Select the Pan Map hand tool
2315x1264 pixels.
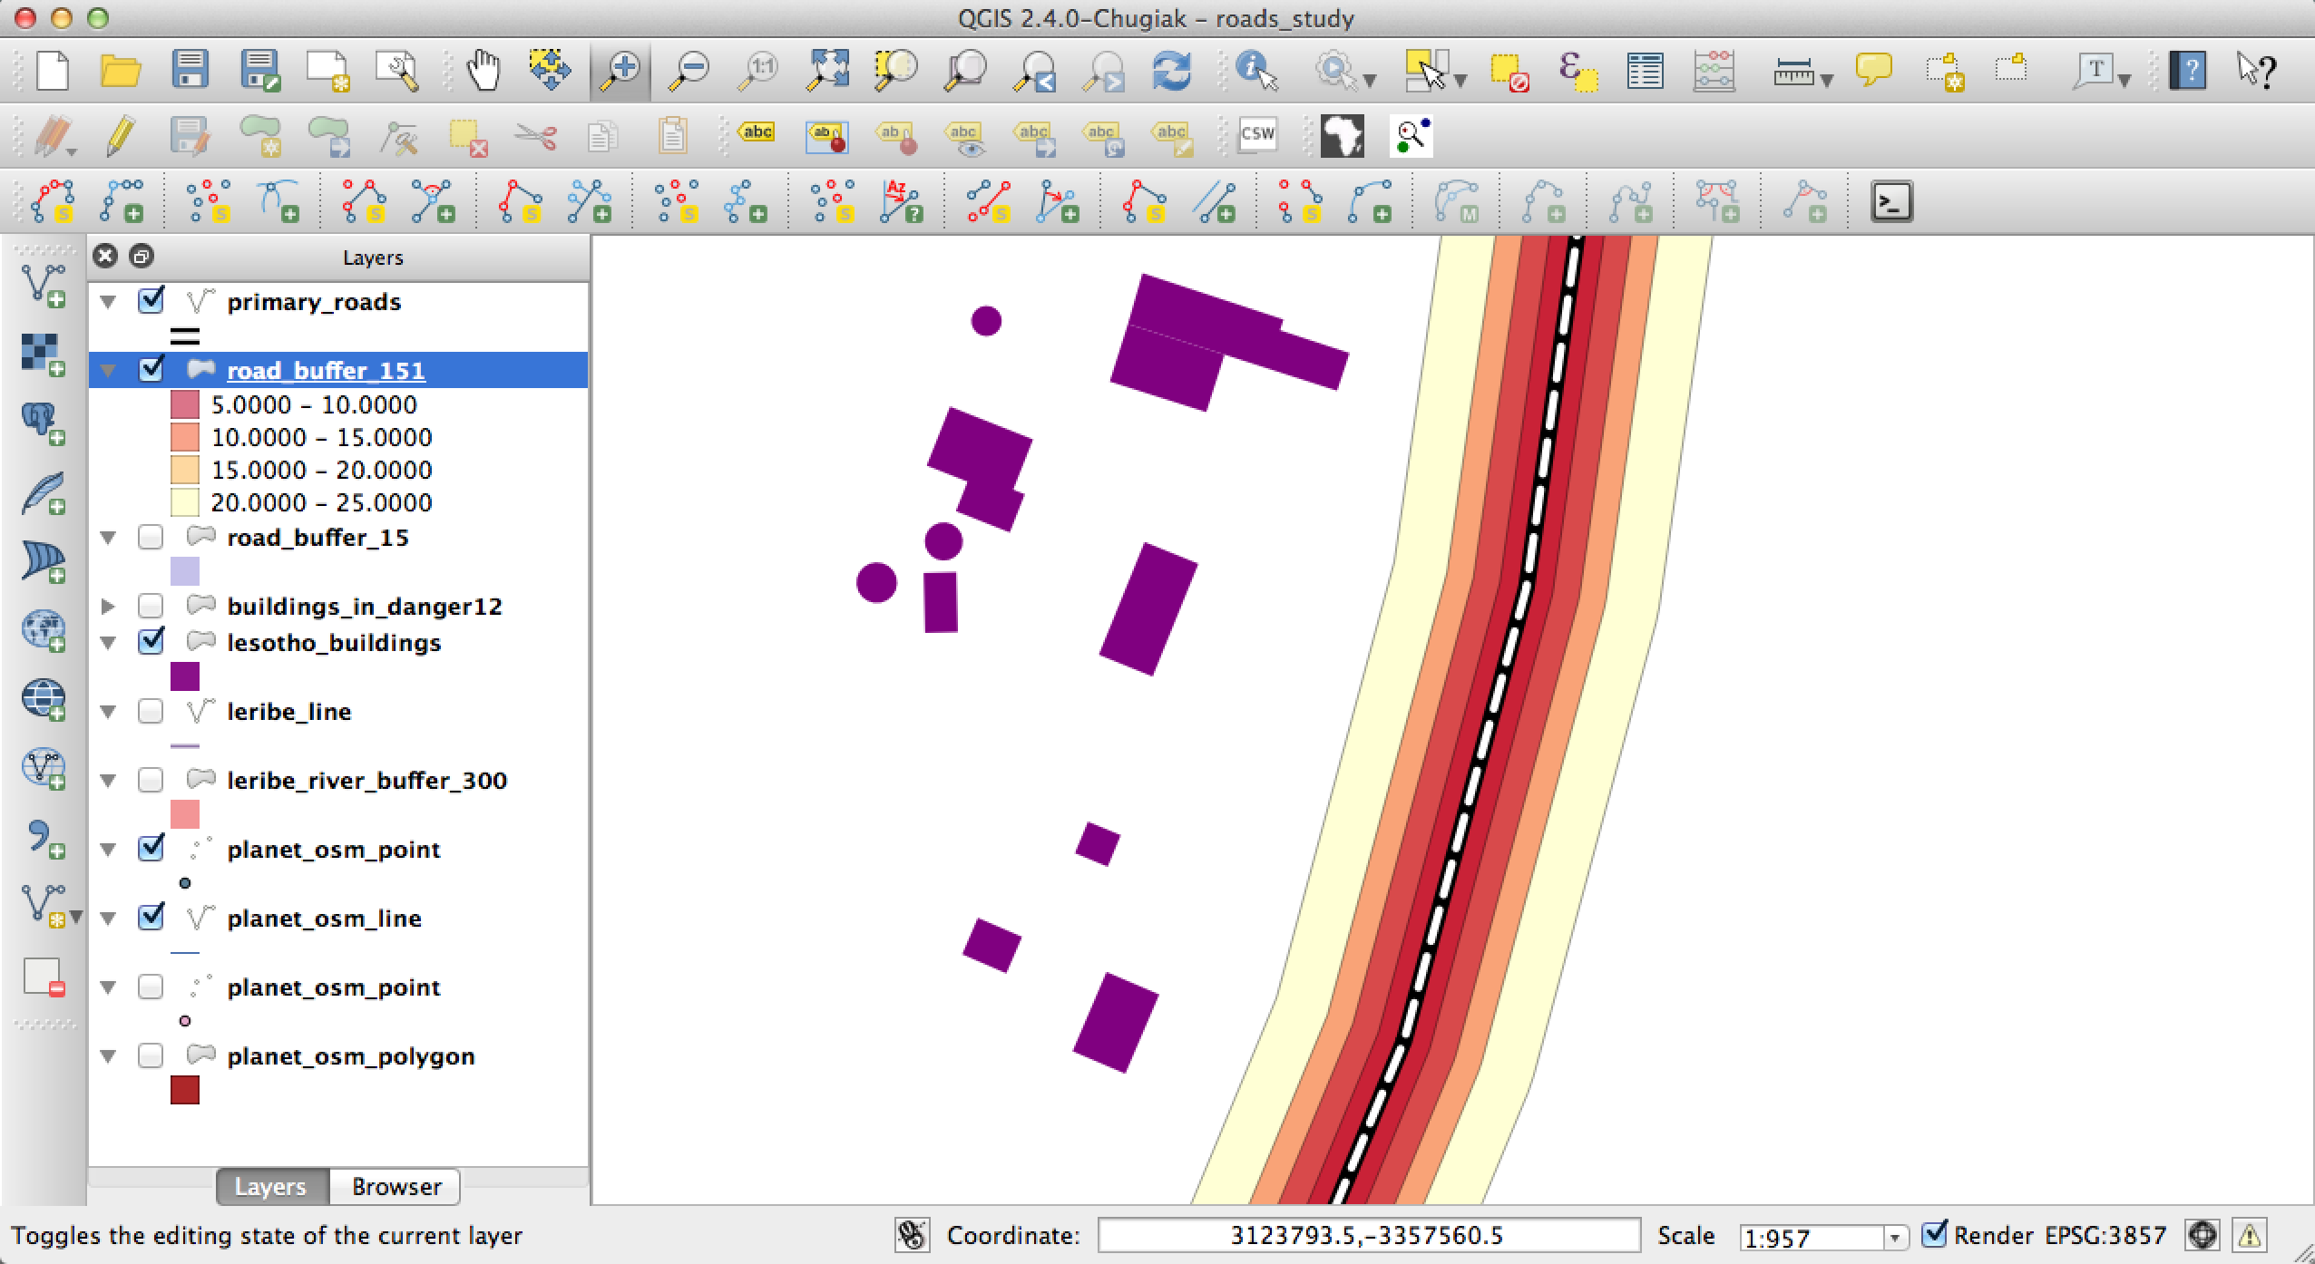[x=484, y=70]
